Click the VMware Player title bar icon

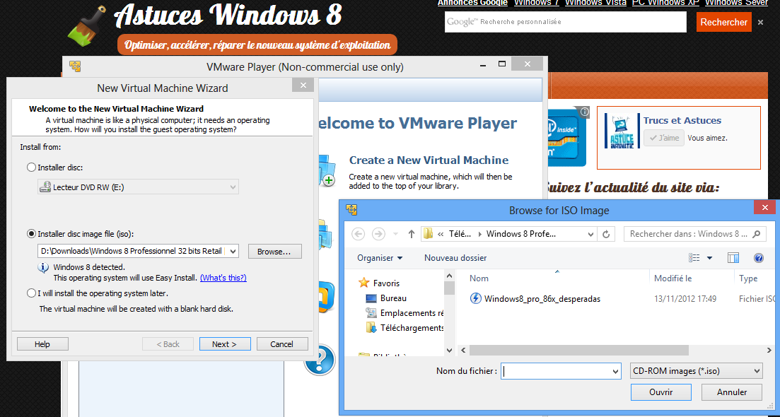[75, 66]
